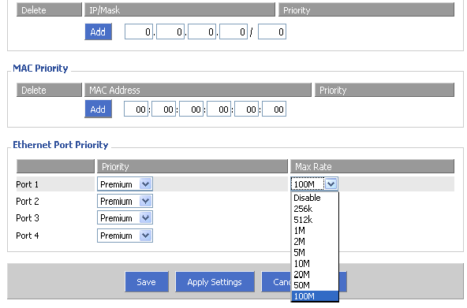
Task: Focus fourth MAC address byte field
Action: coord(219,109)
